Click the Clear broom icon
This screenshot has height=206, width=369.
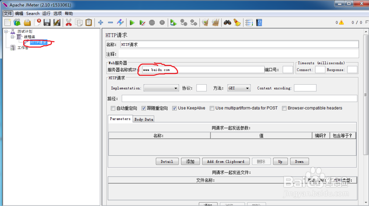pyautogui.click(x=205, y=22)
